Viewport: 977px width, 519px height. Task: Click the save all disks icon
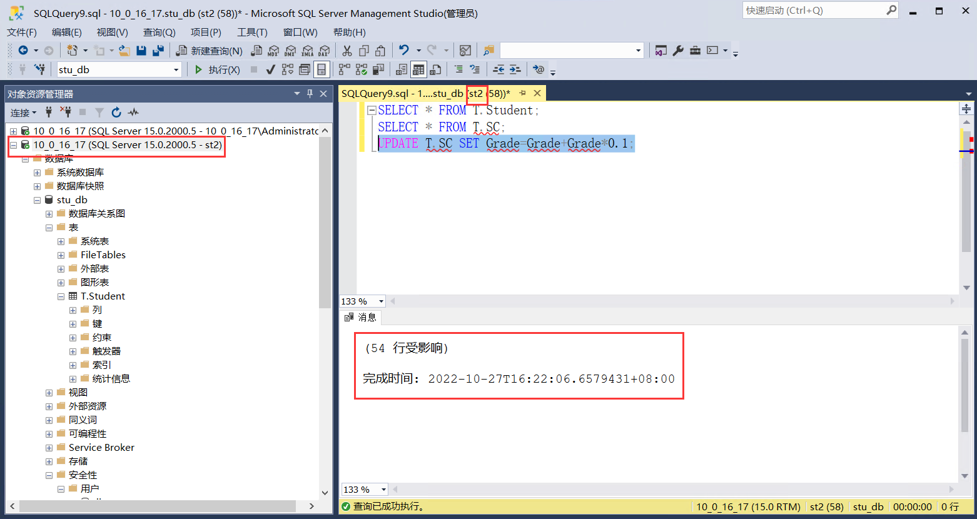pos(158,51)
